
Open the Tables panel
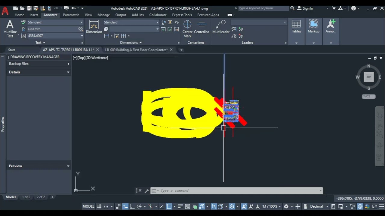point(296,31)
